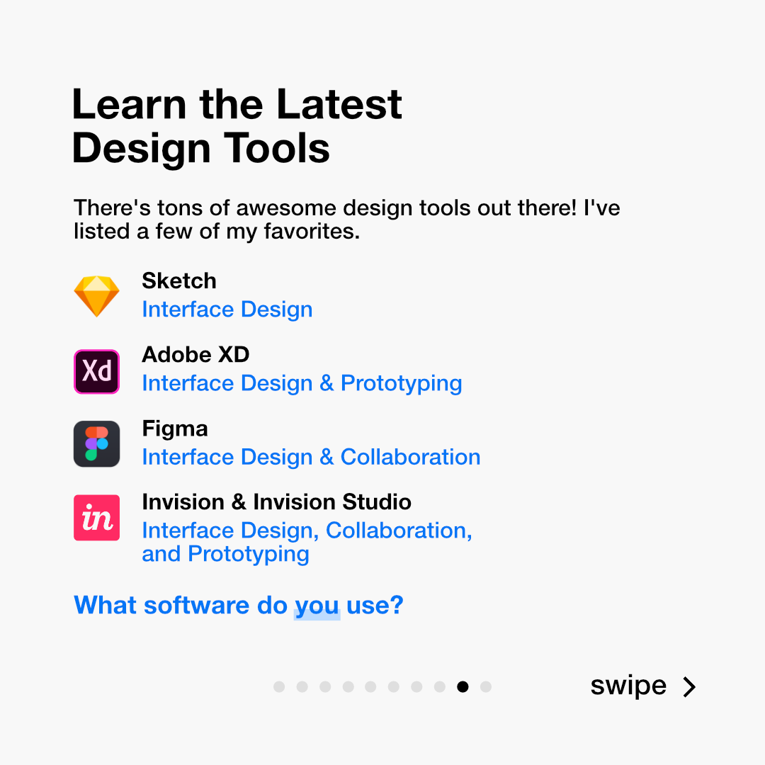Click the pink Invision logo icon
Screen dimensions: 765x765
tap(97, 518)
